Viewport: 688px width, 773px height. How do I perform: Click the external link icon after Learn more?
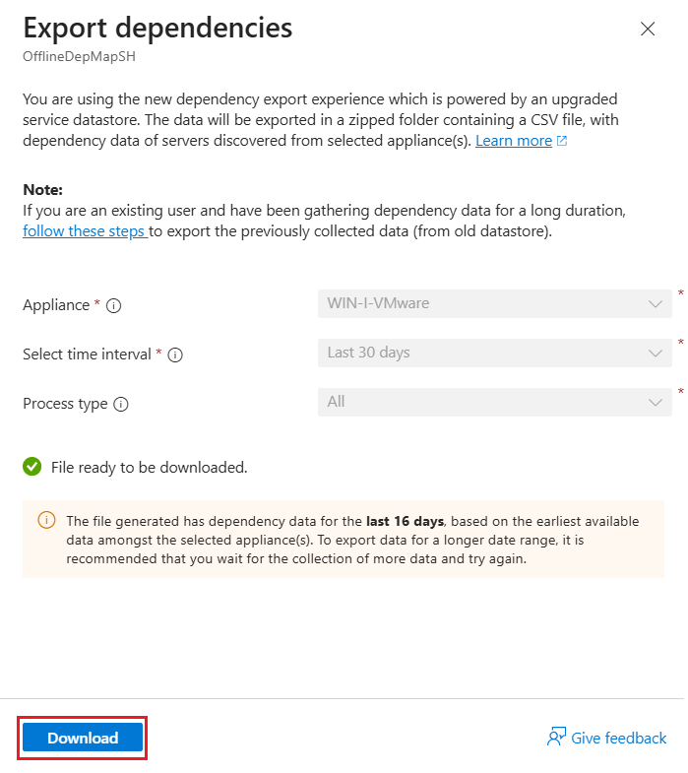(562, 141)
